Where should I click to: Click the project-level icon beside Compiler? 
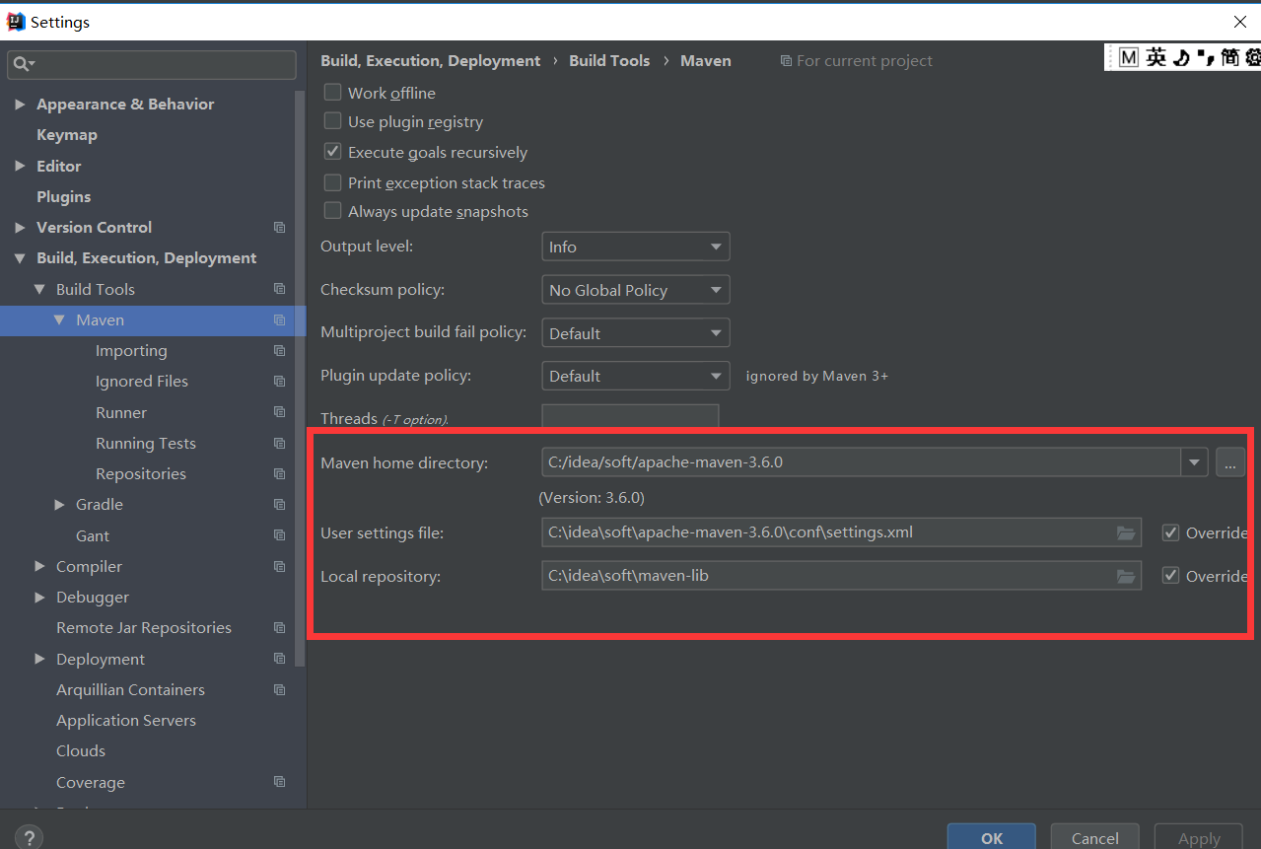click(280, 567)
